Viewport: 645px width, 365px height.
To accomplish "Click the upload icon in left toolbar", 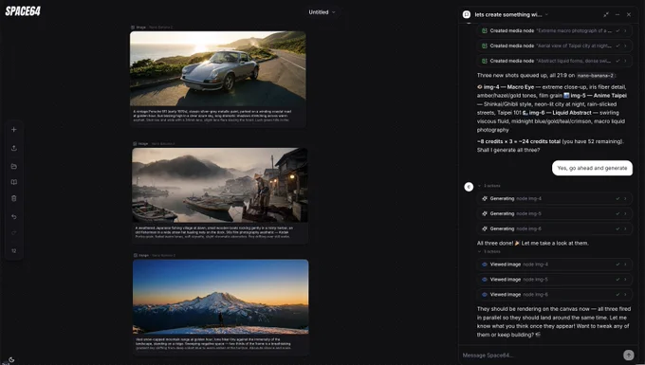I will point(14,148).
